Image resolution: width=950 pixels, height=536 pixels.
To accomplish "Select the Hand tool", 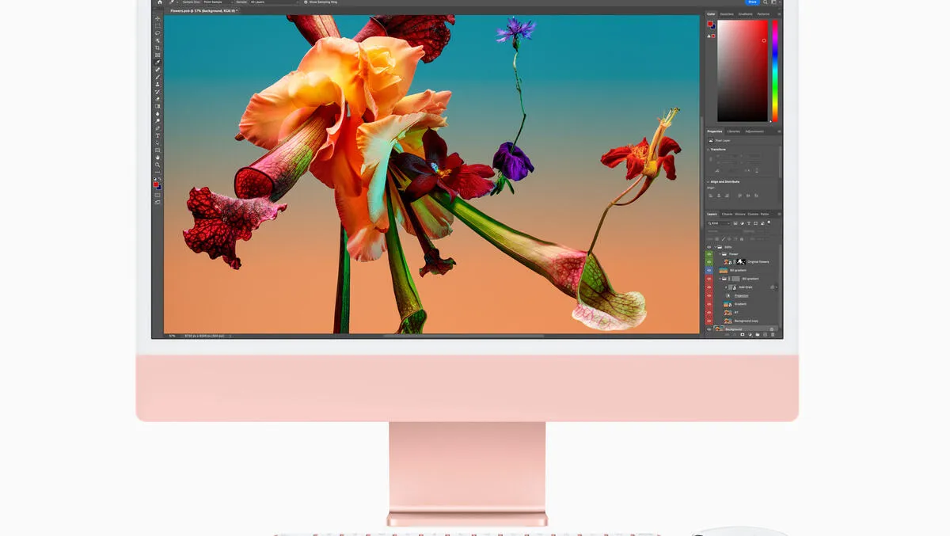I will point(158,158).
